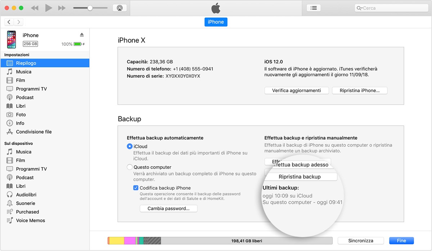Open the search magnifier dropdown
Image resolution: width=432 pixels, height=251 pixels.
(x=359, y=8)
